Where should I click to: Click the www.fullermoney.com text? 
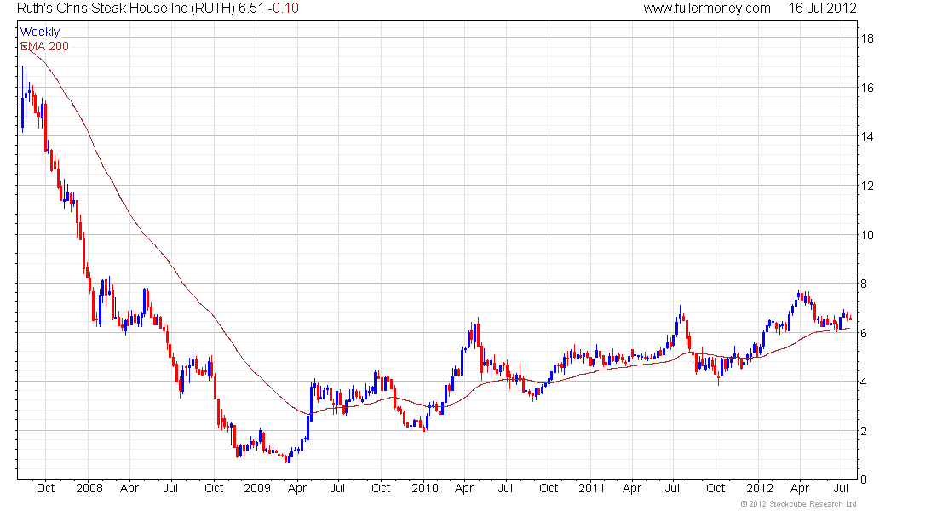coord(707,9)
